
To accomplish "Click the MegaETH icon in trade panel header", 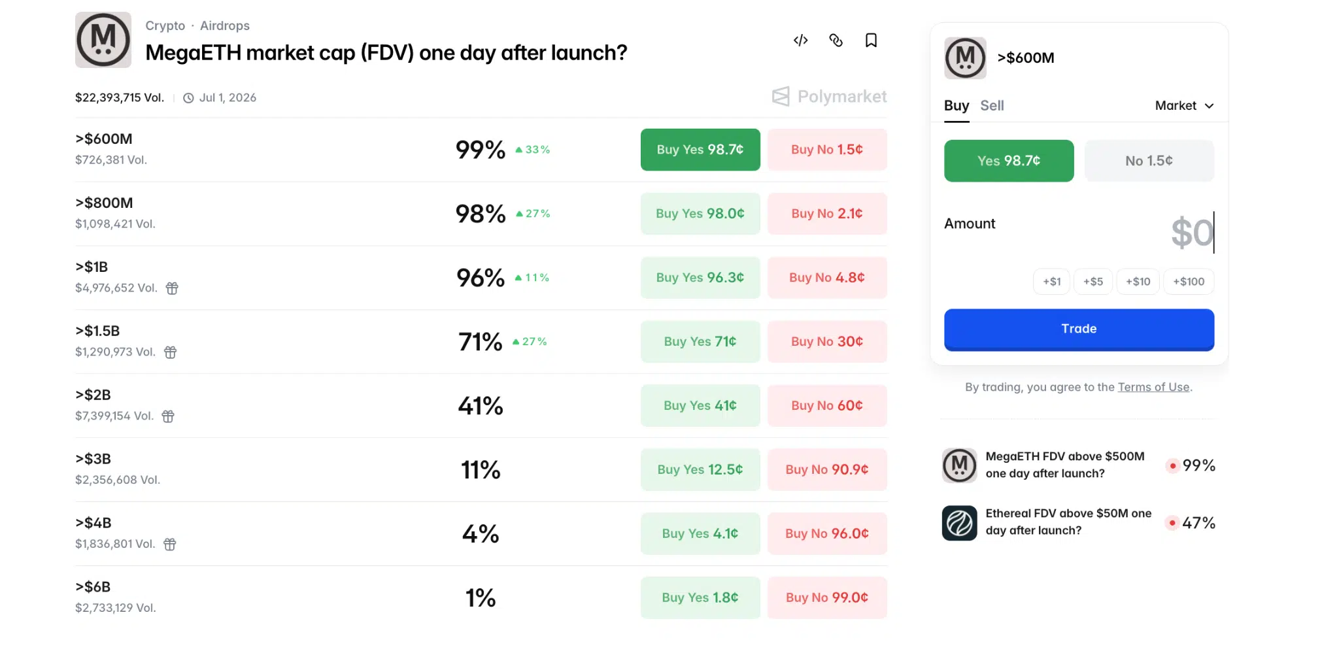I will point(965,58).
